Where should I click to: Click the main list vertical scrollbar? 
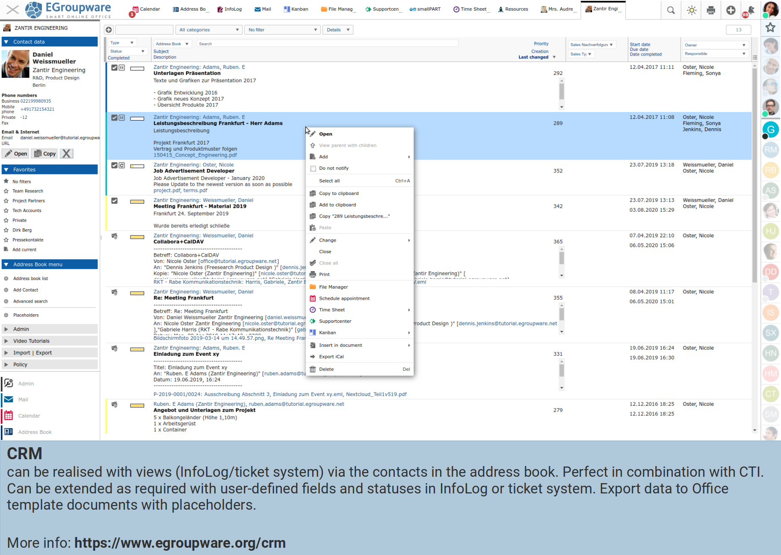[754, 171]
